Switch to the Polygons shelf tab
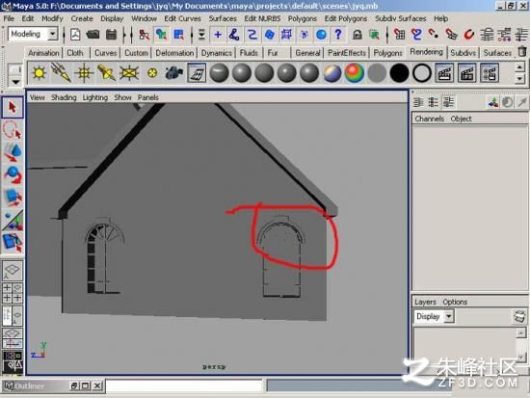Screen dimensions: 530x398 (x=387, y=53)
